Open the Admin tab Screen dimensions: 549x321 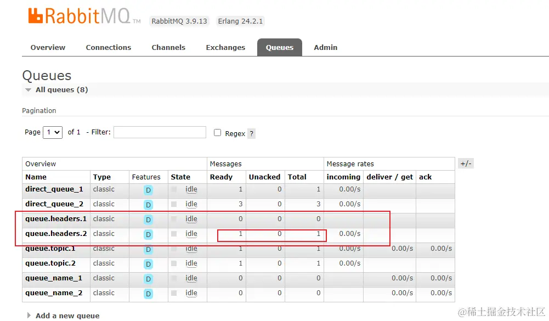tap(325, 47)
